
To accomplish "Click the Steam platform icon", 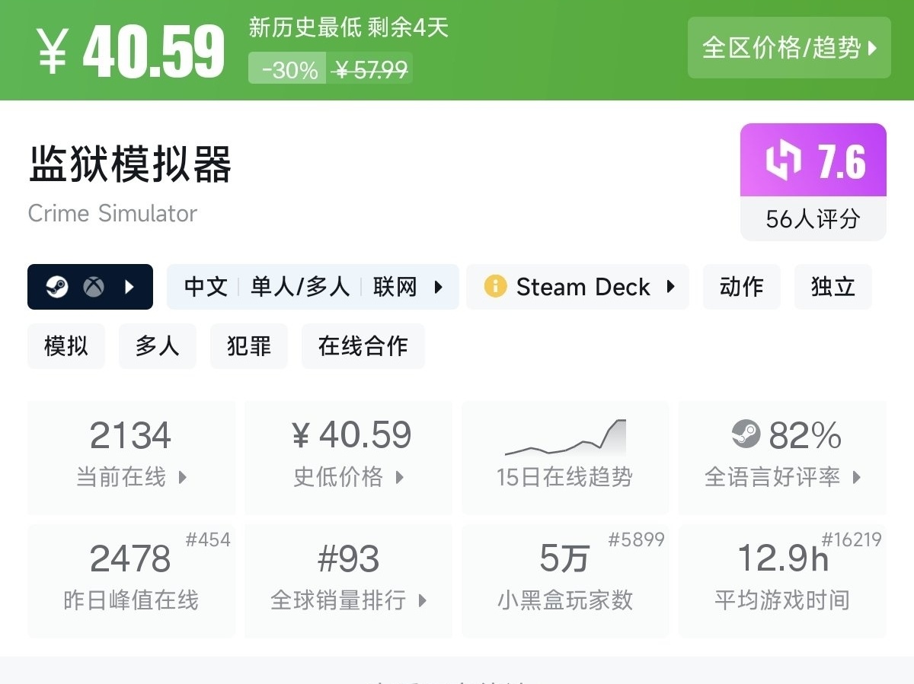I will tap(57, 287).
